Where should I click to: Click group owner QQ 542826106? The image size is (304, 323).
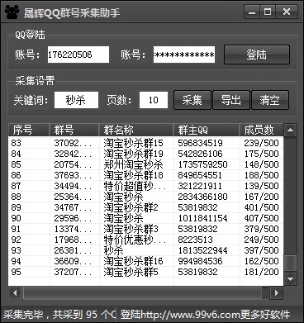point(200,154)
